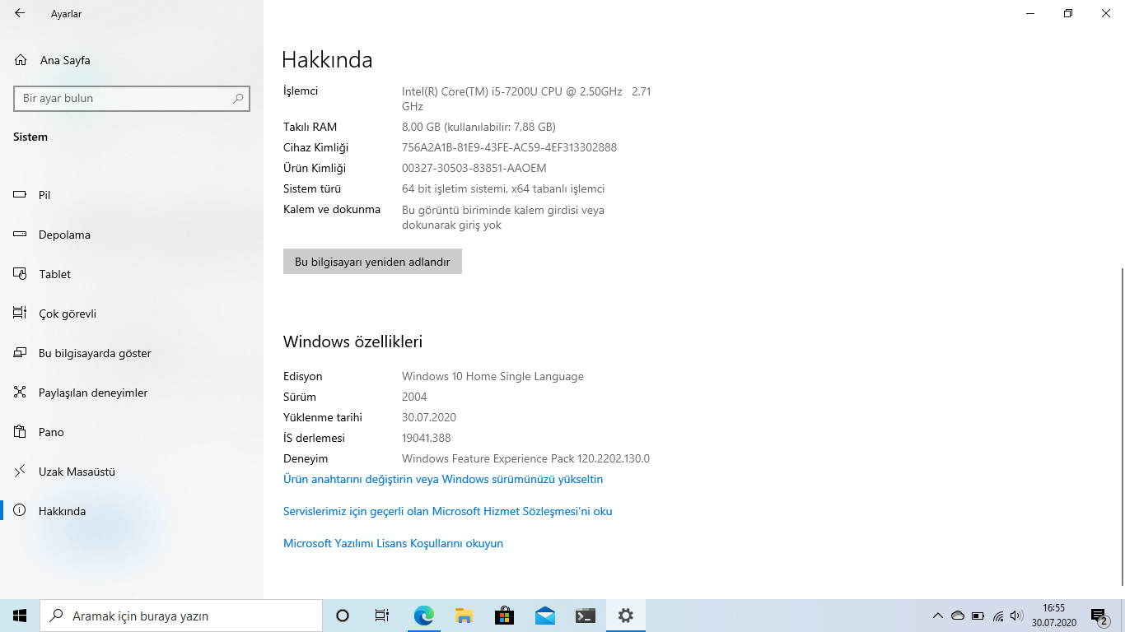
Task: Launch Microsoft Edge from taskbar
Action: (423, 616)
